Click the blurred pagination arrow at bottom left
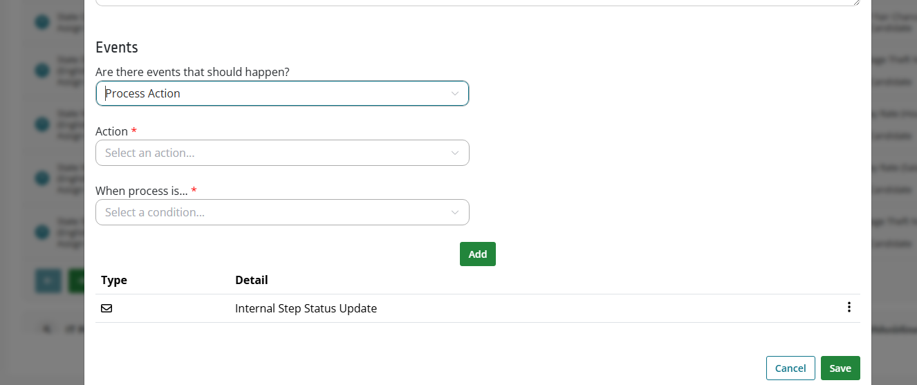The height and width of the screenshot is (385, 917). (46, 330)
